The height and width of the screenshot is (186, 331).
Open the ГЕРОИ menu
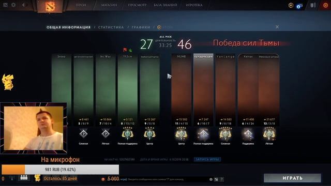(81, 5)
